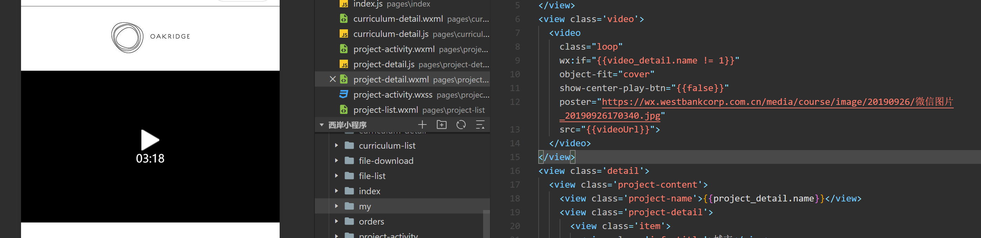Image resolution: width=981 pixels, height=238 pixels.
Task: Click the object-fit="cover" code line
Action: (x=607, y=74)
